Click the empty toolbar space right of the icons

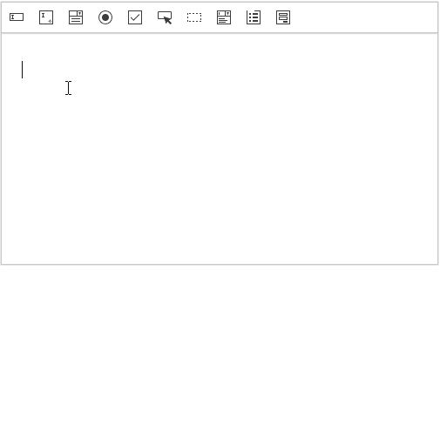(363, 17)
